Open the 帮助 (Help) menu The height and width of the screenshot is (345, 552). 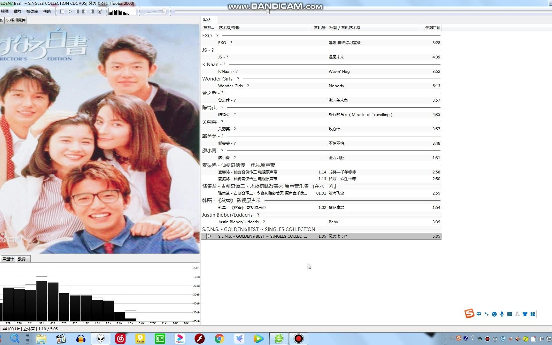click(x=47, y=11)
